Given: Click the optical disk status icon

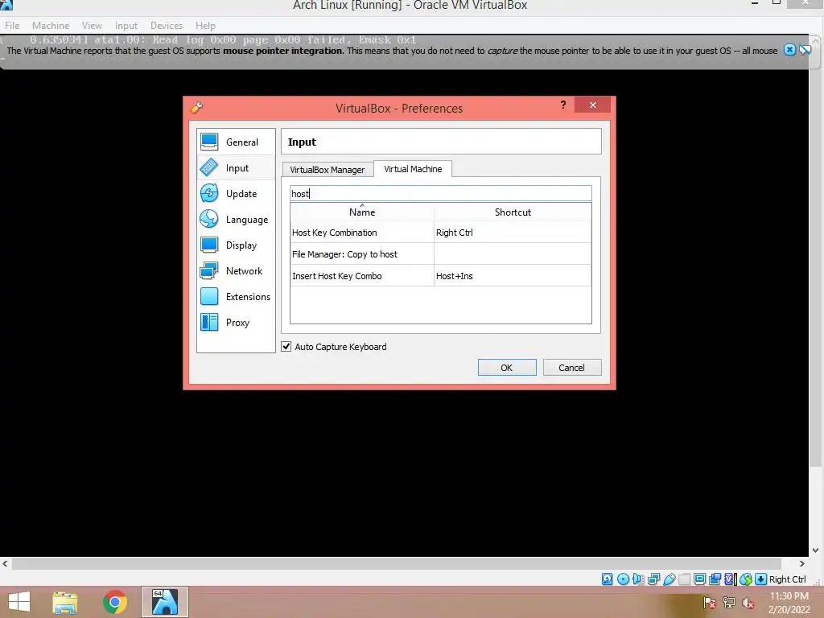Looking at the screenshot, I should pyautogui.click(x=623, y=579).
